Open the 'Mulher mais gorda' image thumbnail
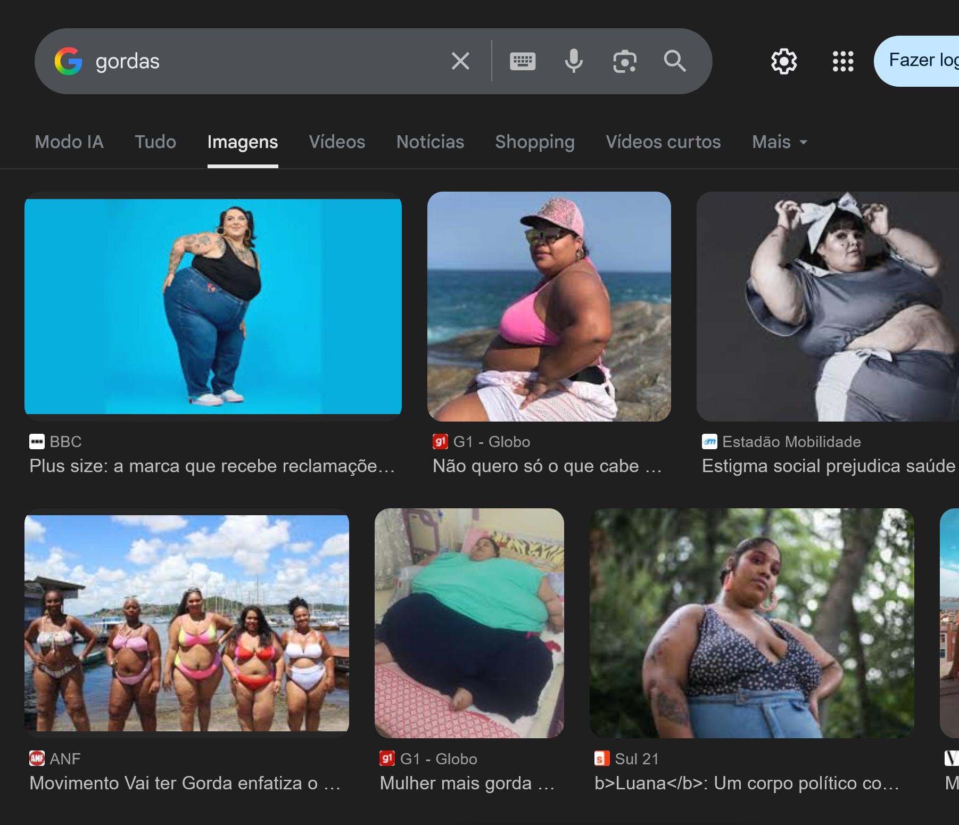This screenshot has width=959, height=825. click(x=469, y=623)
